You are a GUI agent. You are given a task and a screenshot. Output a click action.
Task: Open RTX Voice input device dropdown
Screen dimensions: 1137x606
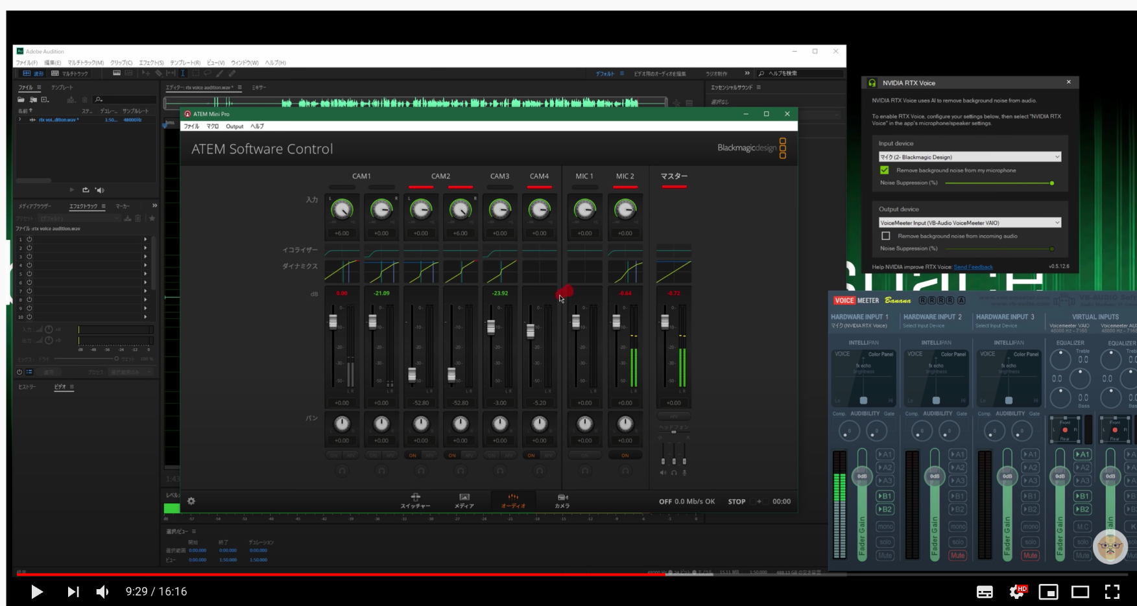coord(970,157)
